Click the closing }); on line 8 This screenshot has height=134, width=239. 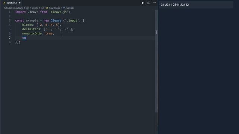pyautogui.click(x=18, y=42)
